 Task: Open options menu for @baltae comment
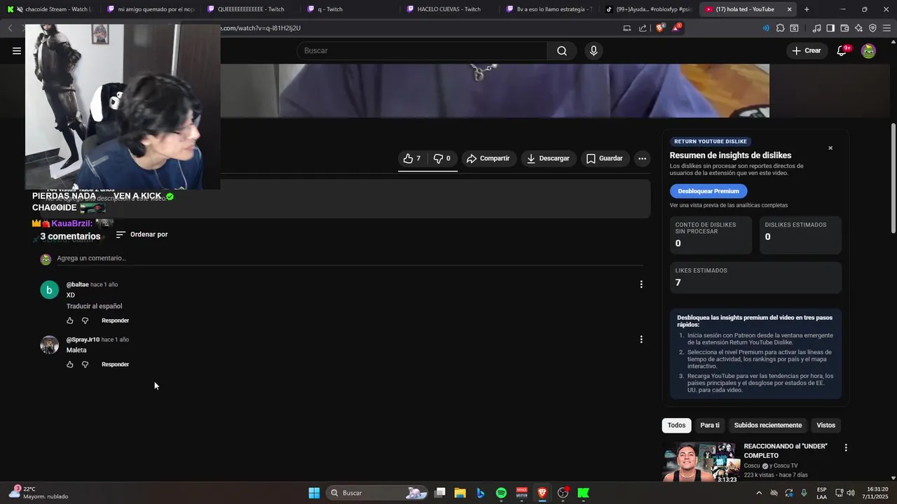(x=641, y=284)
